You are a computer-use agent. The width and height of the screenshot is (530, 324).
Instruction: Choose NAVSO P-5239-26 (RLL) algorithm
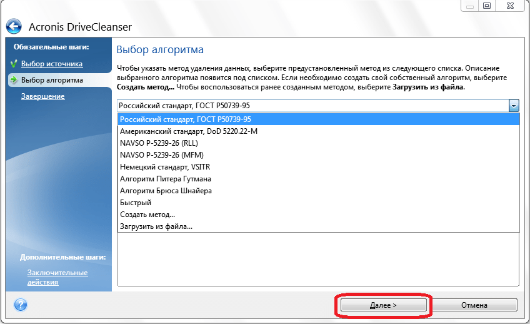(159, 143)
